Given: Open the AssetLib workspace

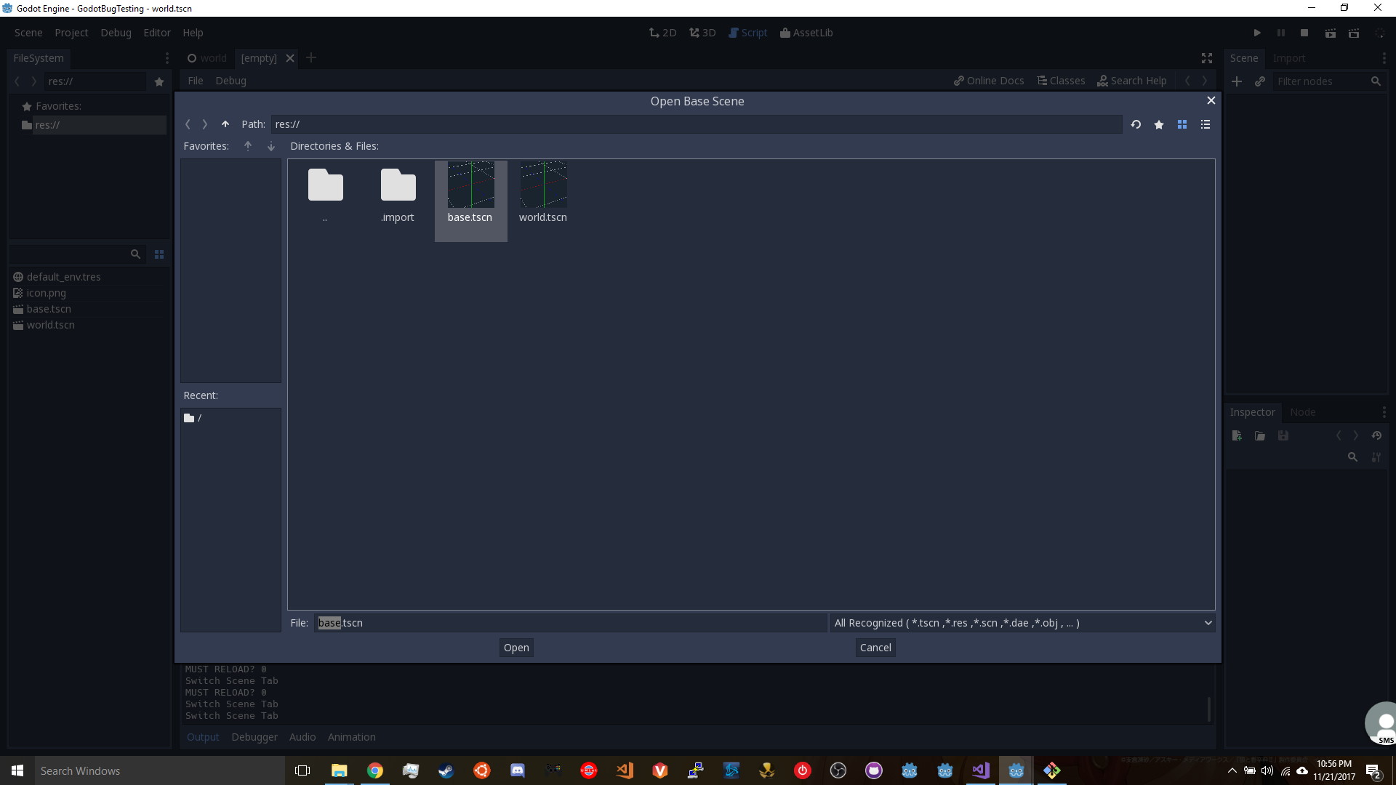Looking at the screenshot, I should 806,33.
